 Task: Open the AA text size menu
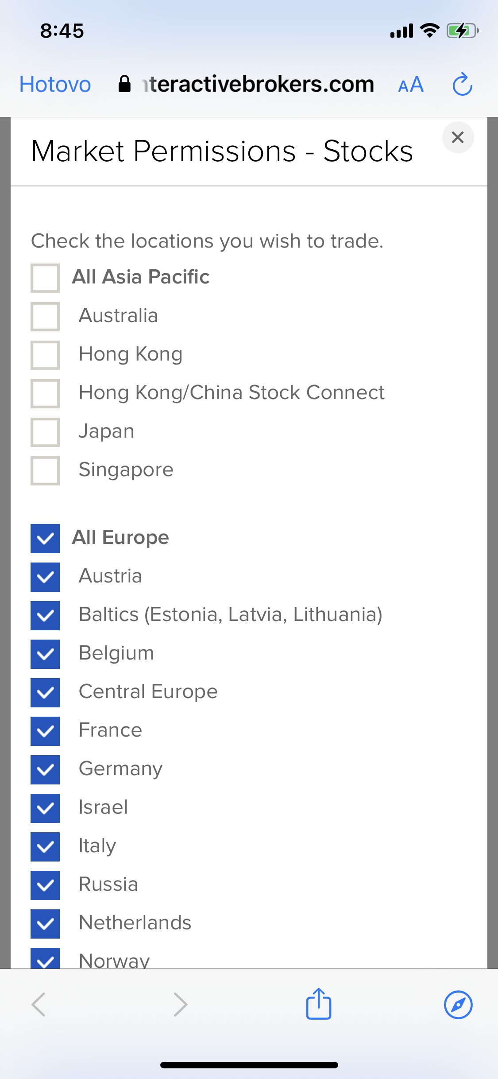point(411,85)
